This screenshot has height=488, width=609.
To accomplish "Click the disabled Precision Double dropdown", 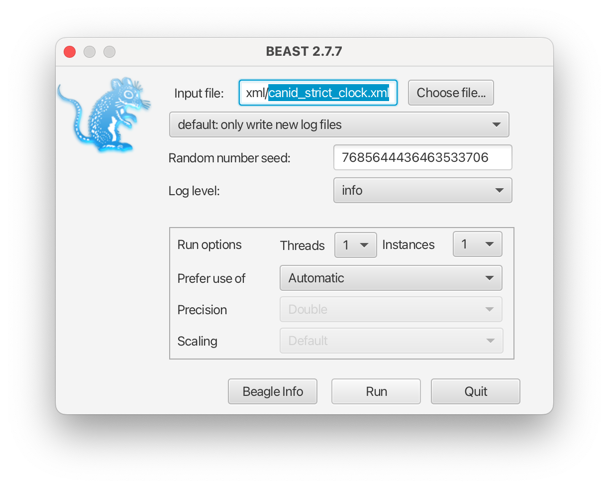I will coord(391,310).
